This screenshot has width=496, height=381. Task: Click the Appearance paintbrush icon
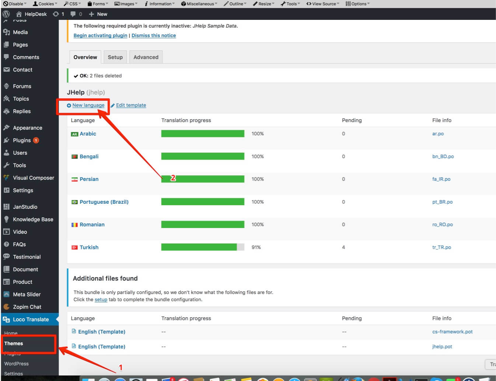6,128
